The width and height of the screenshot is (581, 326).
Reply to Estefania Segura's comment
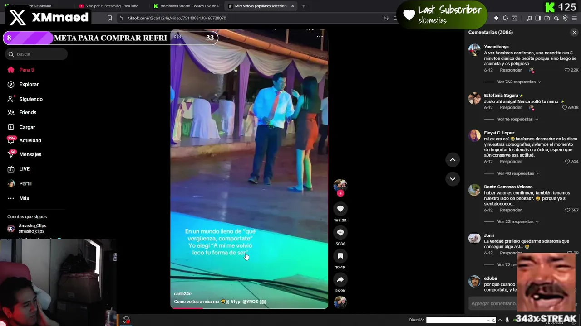[x=511, y=108]
